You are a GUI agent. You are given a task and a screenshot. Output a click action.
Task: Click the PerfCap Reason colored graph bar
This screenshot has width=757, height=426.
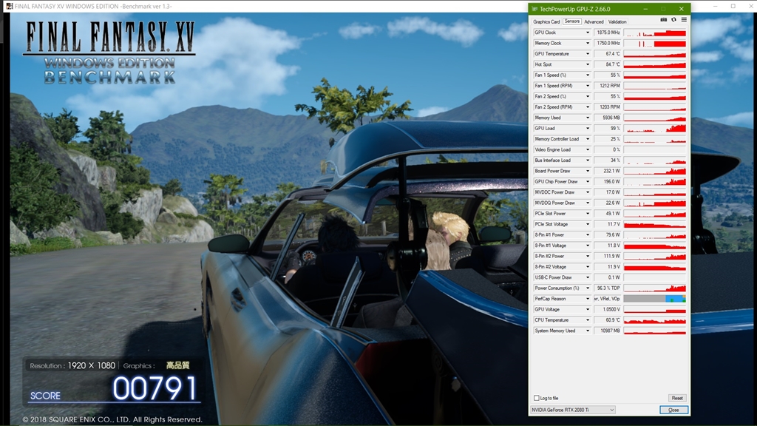click(x=655, y=299)
